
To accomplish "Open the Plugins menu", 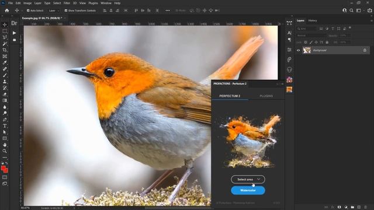I will pyautogui.click(x=93, y=3).
